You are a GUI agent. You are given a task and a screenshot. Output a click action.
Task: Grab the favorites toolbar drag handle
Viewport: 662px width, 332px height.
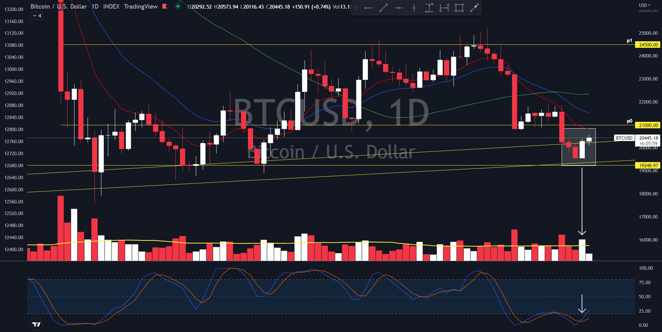[356, 8]
